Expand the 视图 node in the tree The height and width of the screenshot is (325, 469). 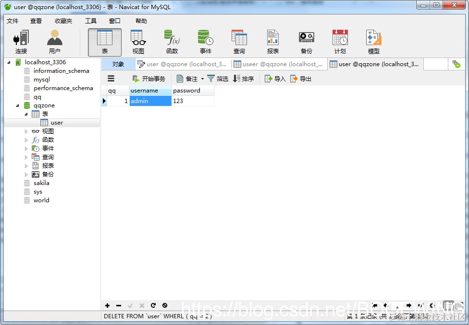(x=26, y=131)
